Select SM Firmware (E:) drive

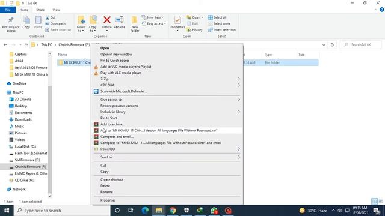[x=27, y=160]
